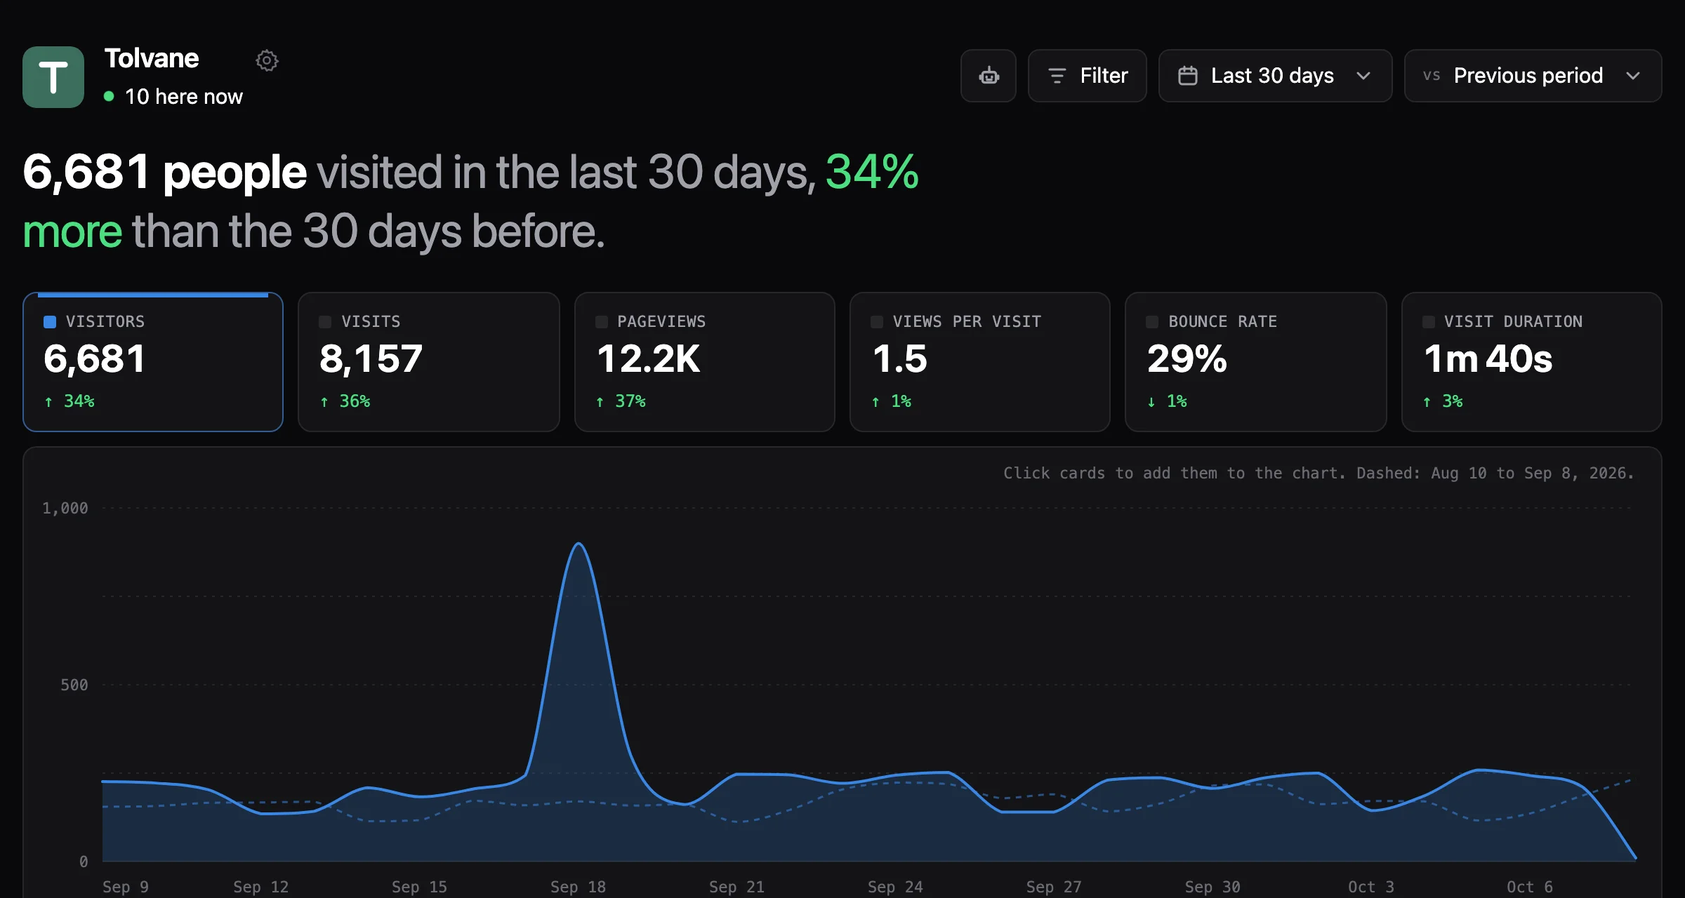Click the 37% pageviews change indicator
The width and height of the screenshot is (1685, 898).
tap(621, 401)
